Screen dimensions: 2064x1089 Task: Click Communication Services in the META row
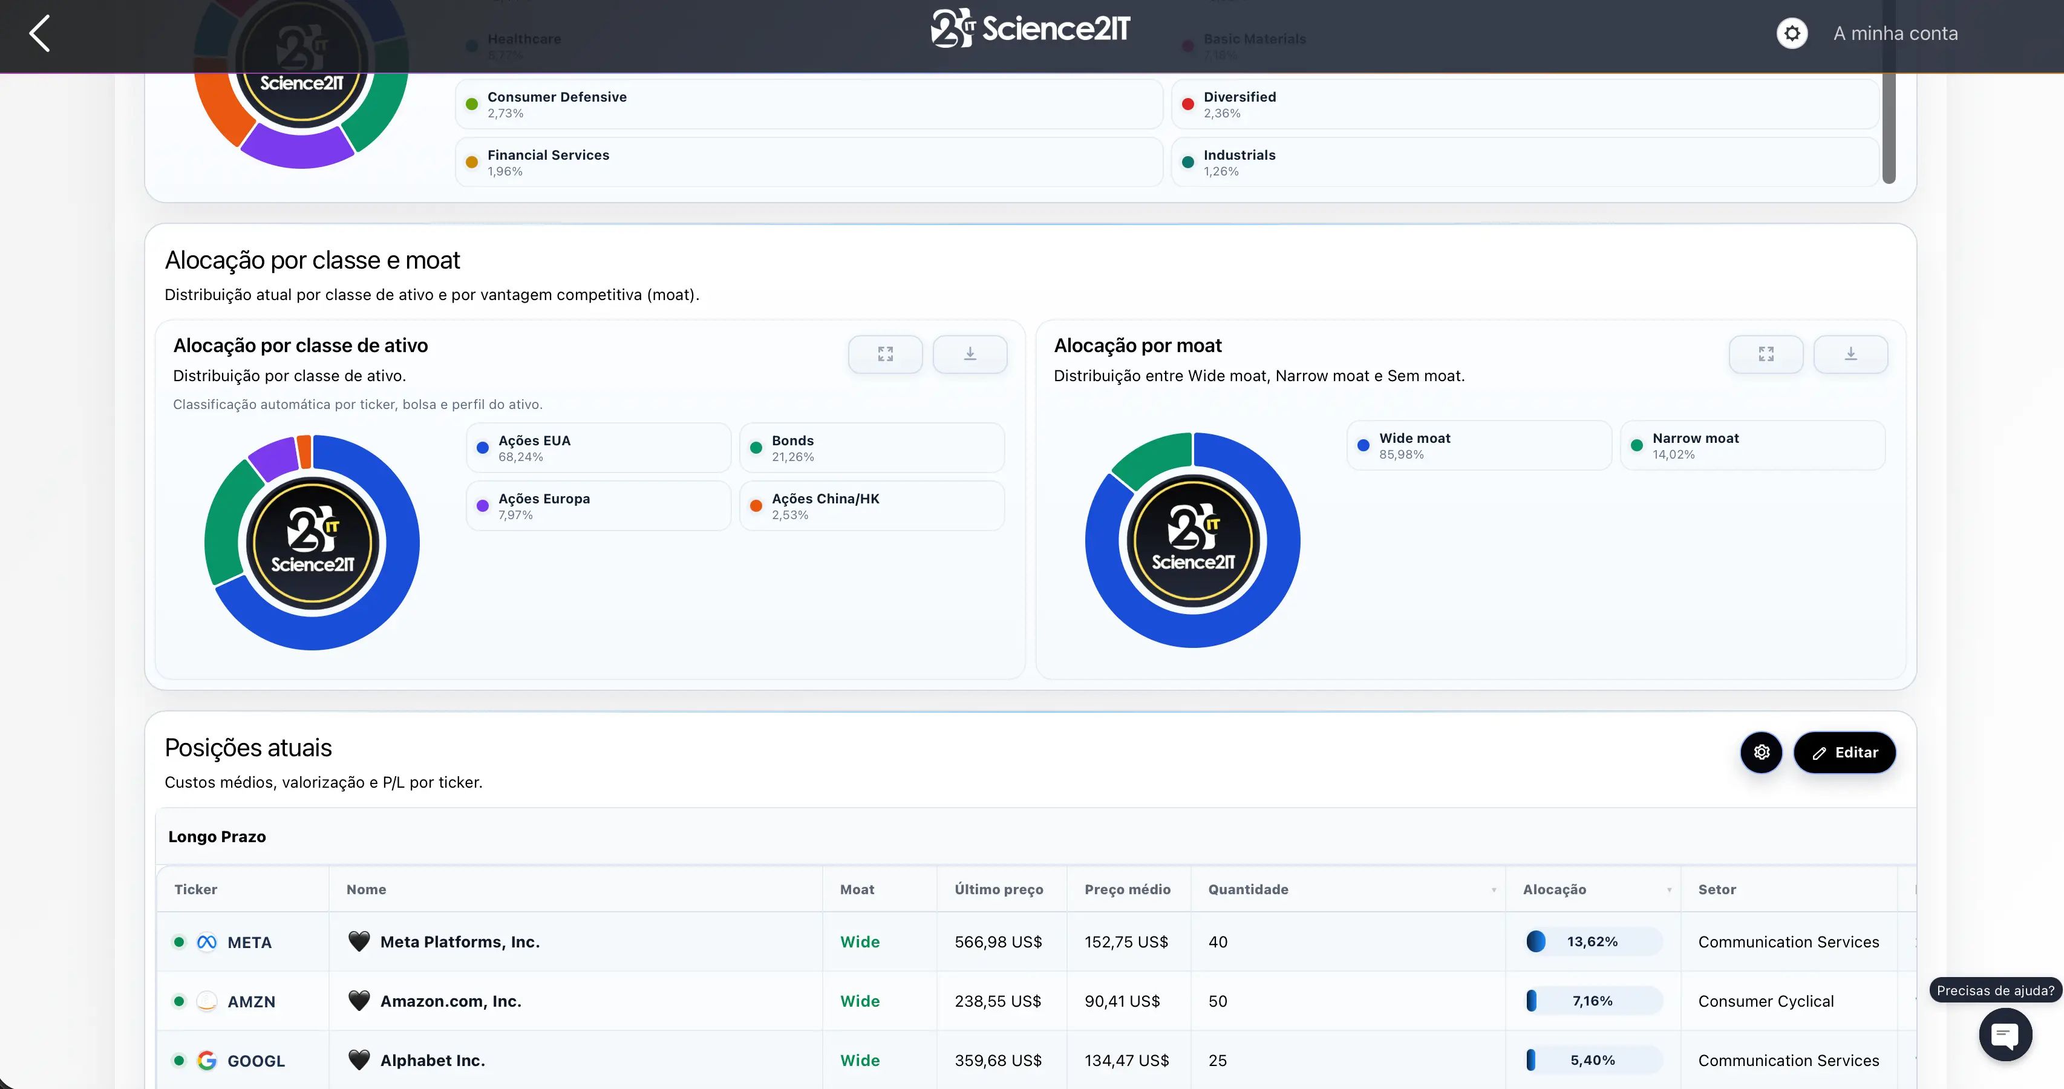click(x=1788, y=941)
